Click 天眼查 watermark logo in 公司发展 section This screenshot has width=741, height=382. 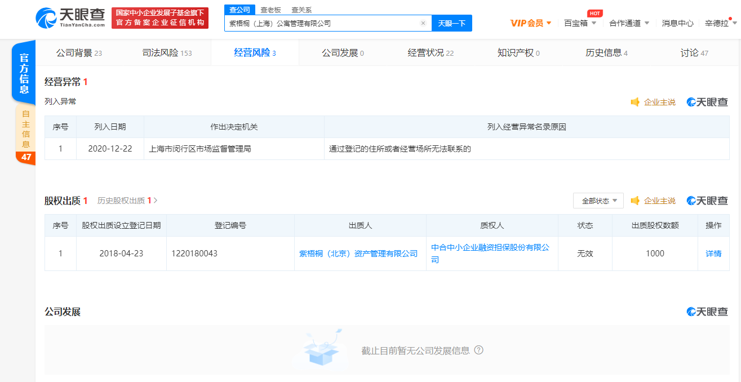click(x=707, y=312)
